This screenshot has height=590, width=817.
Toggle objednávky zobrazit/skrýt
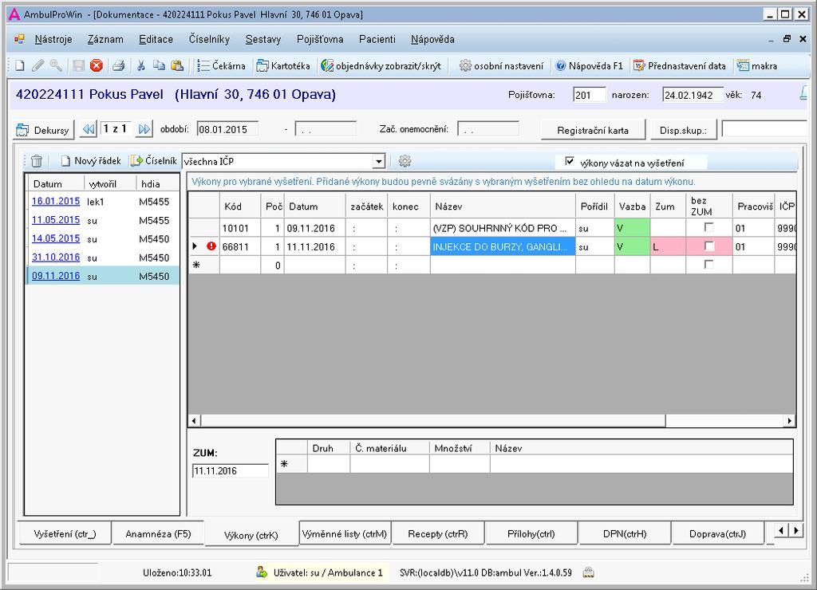[381, 65]
